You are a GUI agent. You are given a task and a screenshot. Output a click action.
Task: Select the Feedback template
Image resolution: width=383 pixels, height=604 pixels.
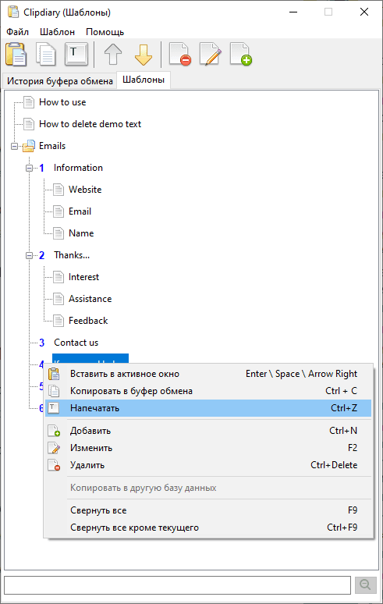(x=88, y=321)
